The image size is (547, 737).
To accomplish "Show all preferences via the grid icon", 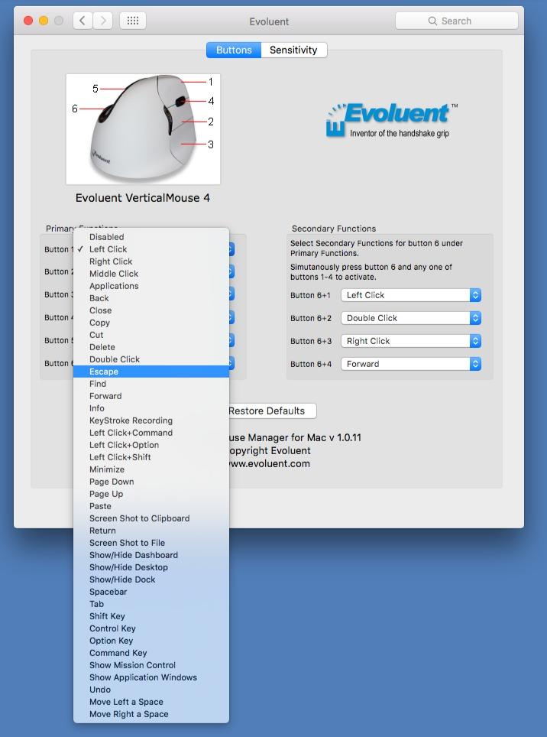I will point(133,21).
